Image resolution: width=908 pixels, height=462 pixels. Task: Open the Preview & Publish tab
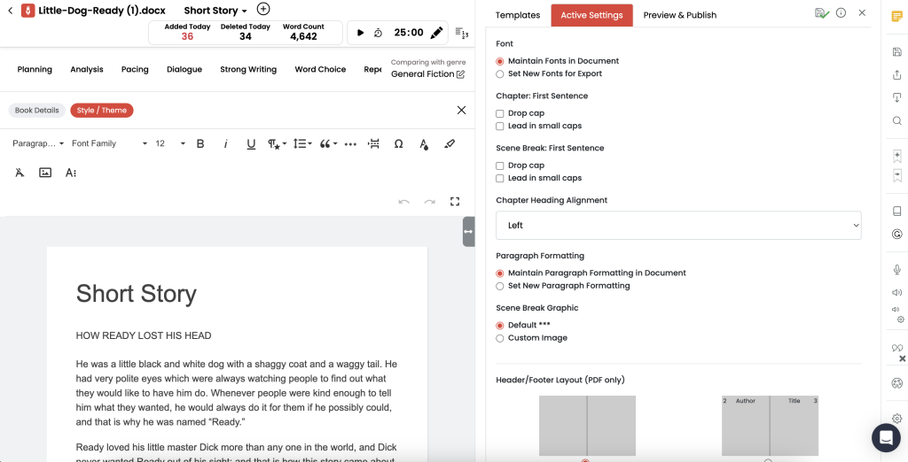679,15
